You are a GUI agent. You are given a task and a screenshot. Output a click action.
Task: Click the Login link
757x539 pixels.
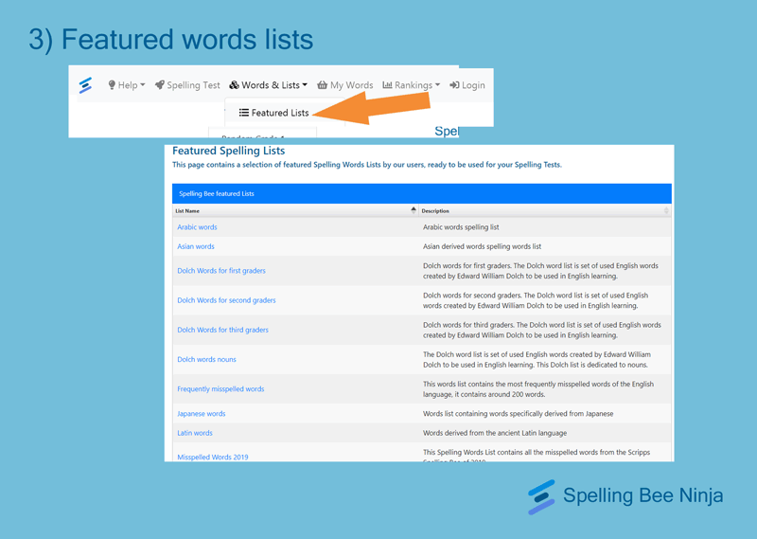(x=467, y=85)
